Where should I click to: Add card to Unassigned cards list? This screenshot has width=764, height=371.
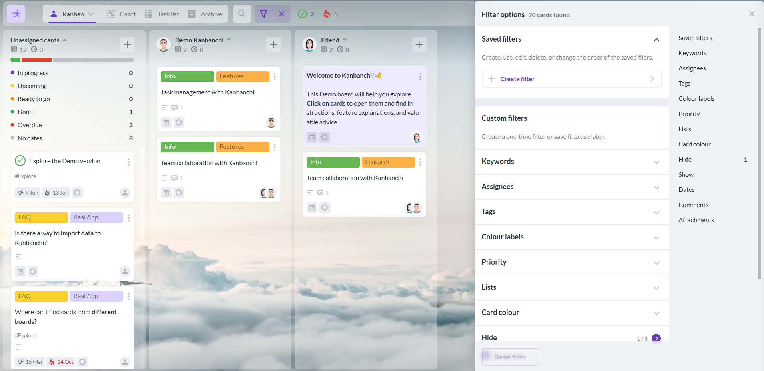tap(127, 44)
